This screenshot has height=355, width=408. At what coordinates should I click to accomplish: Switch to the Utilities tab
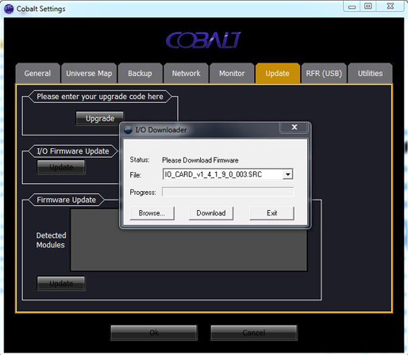coord(370,74)
